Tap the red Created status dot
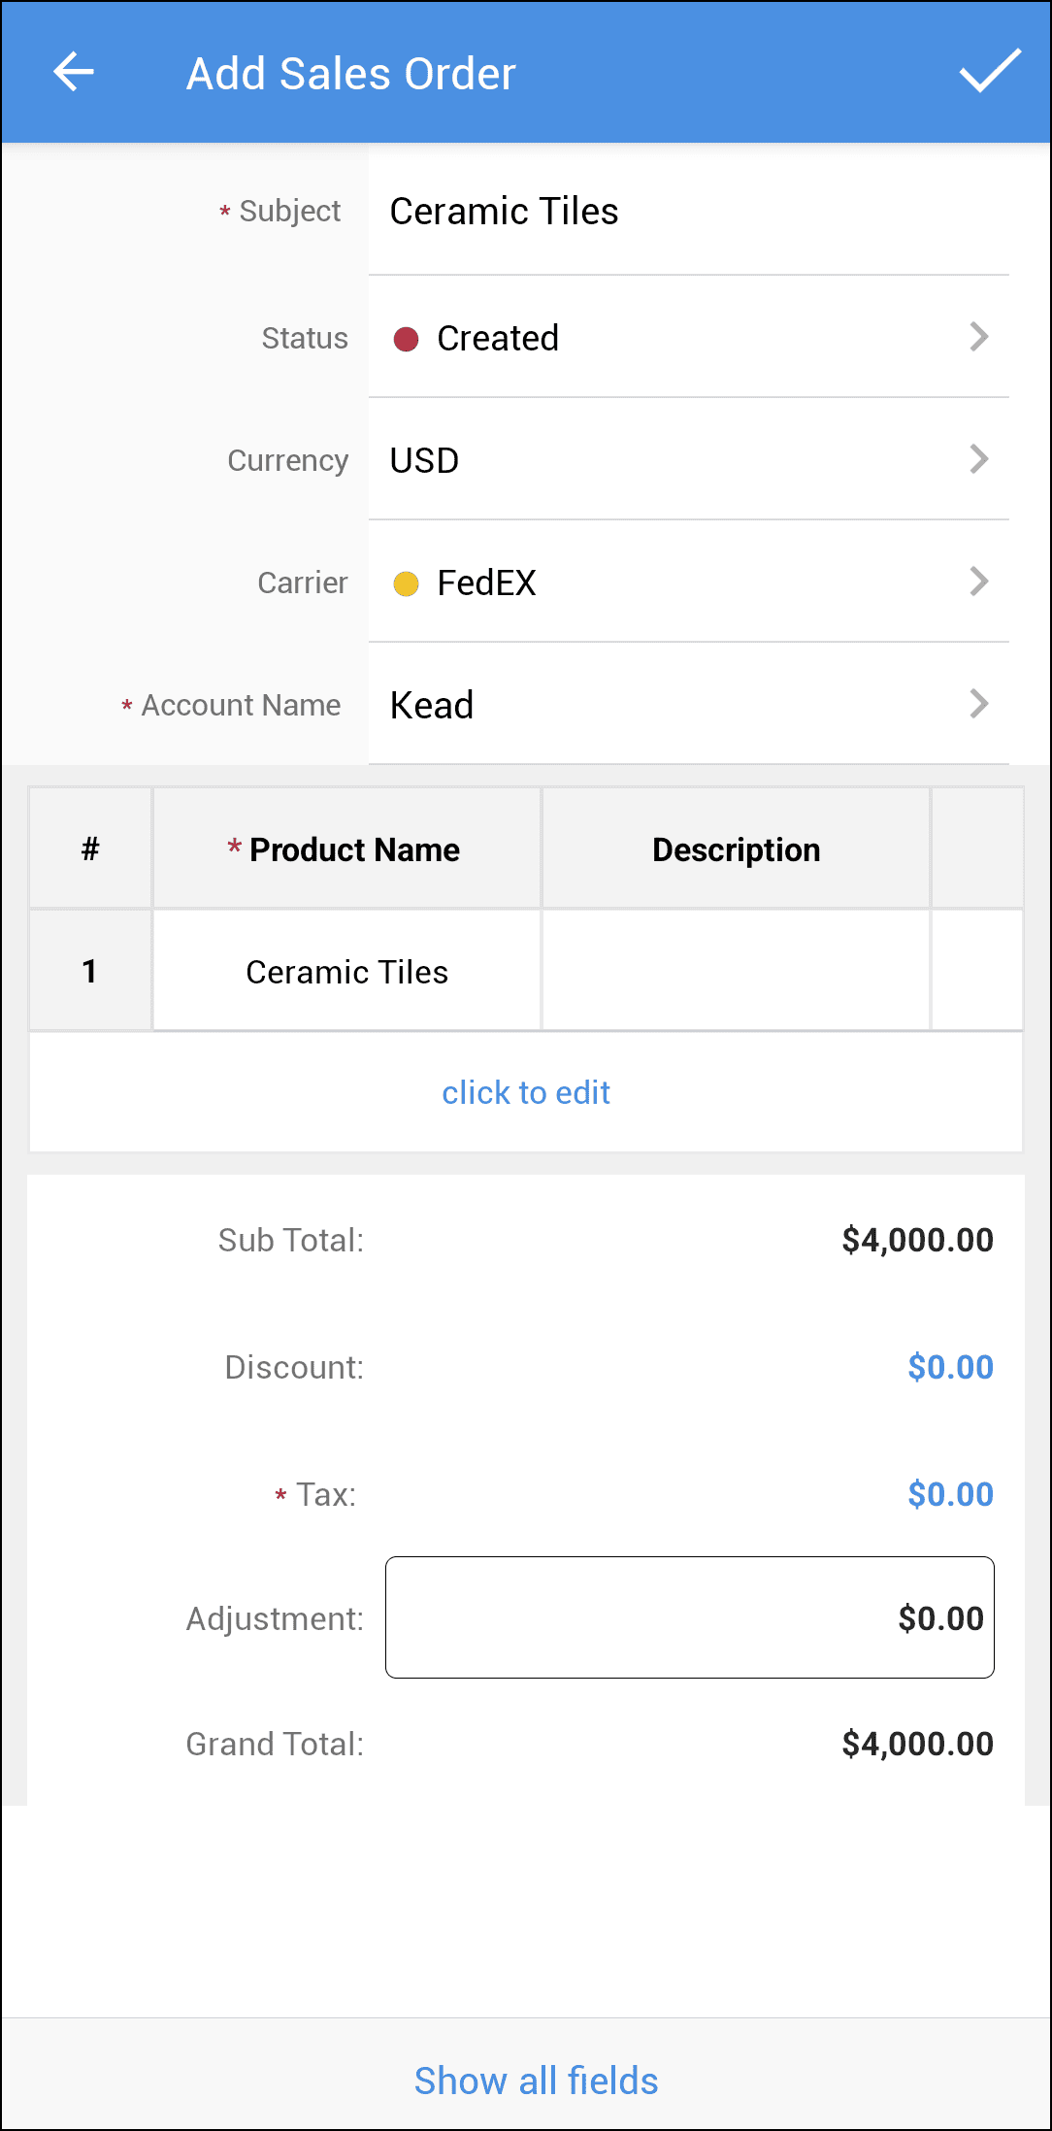Image resolution: width=1052 pixels, height=2131 pixels. pos(406,339)
